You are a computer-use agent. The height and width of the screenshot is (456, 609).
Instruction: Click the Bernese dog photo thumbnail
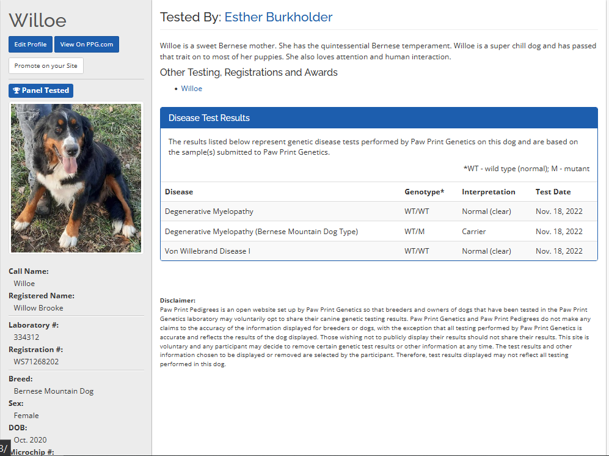pyautogui.click(x=76, y=177)
